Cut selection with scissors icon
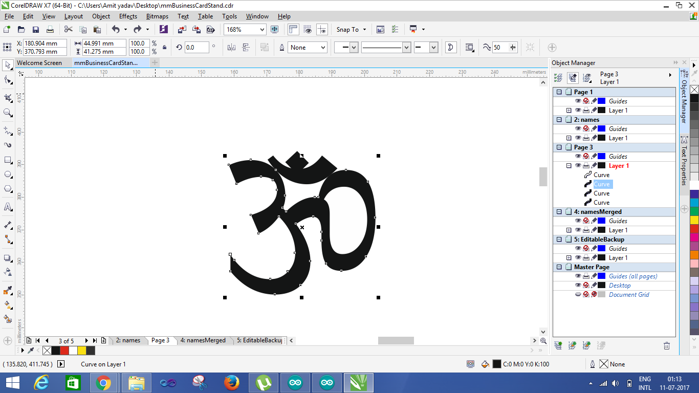Screen dimensions: 699x393 pos(69,30)
